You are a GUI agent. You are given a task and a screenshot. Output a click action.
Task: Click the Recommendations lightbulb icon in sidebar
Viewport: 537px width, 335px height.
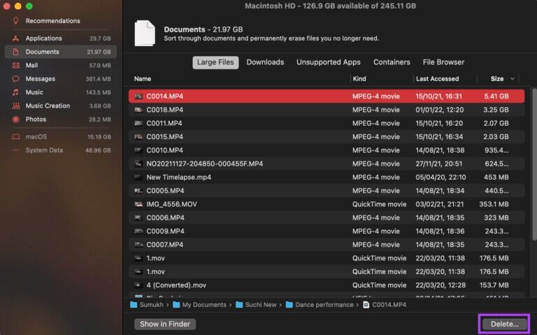click(15, 21)
